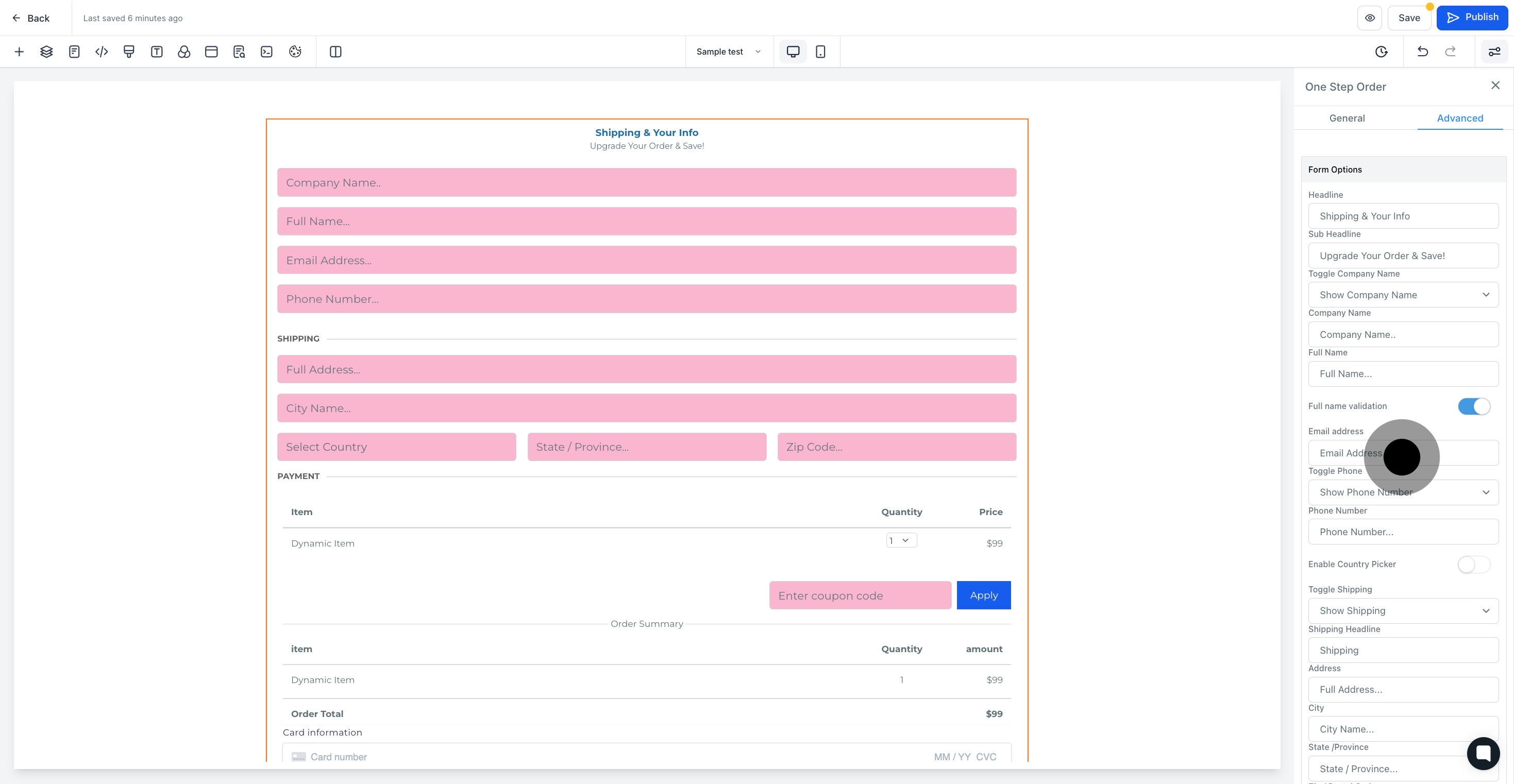Open the cookie consent icon
The image size is (1514, 784).
pos(295,52)
